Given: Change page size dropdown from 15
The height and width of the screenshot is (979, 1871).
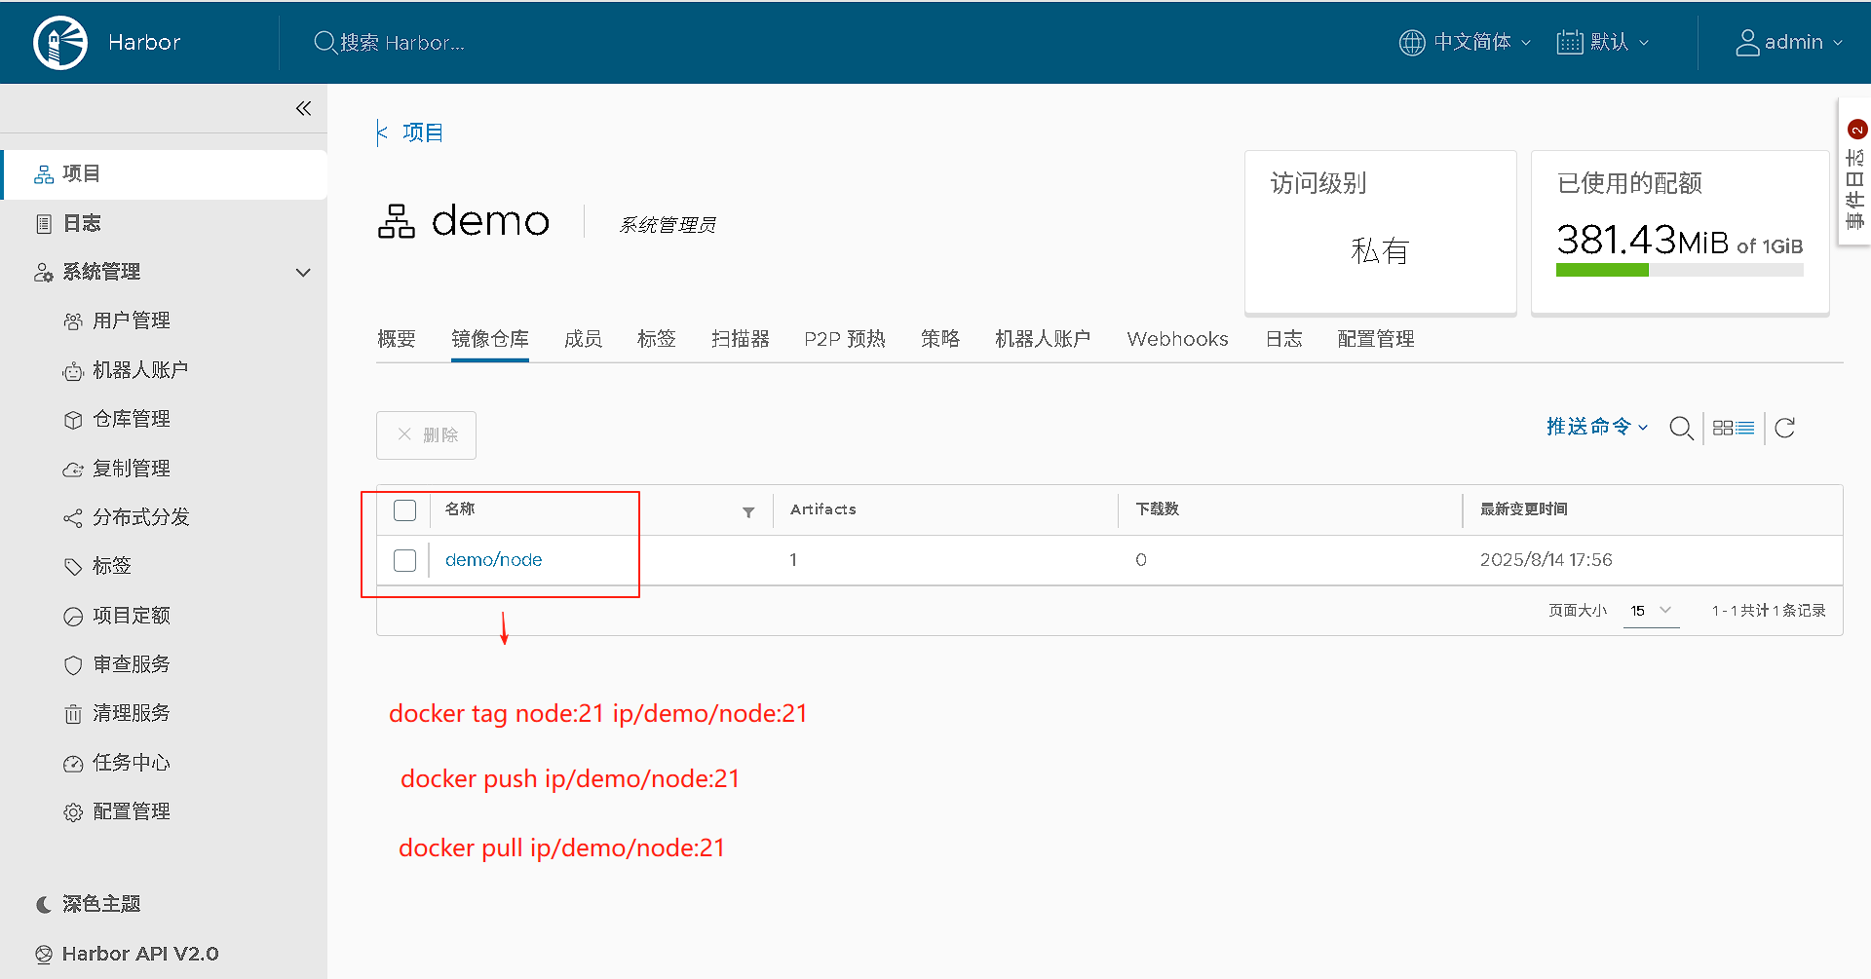Looking at the screenshot, I should coord(1651,611).
